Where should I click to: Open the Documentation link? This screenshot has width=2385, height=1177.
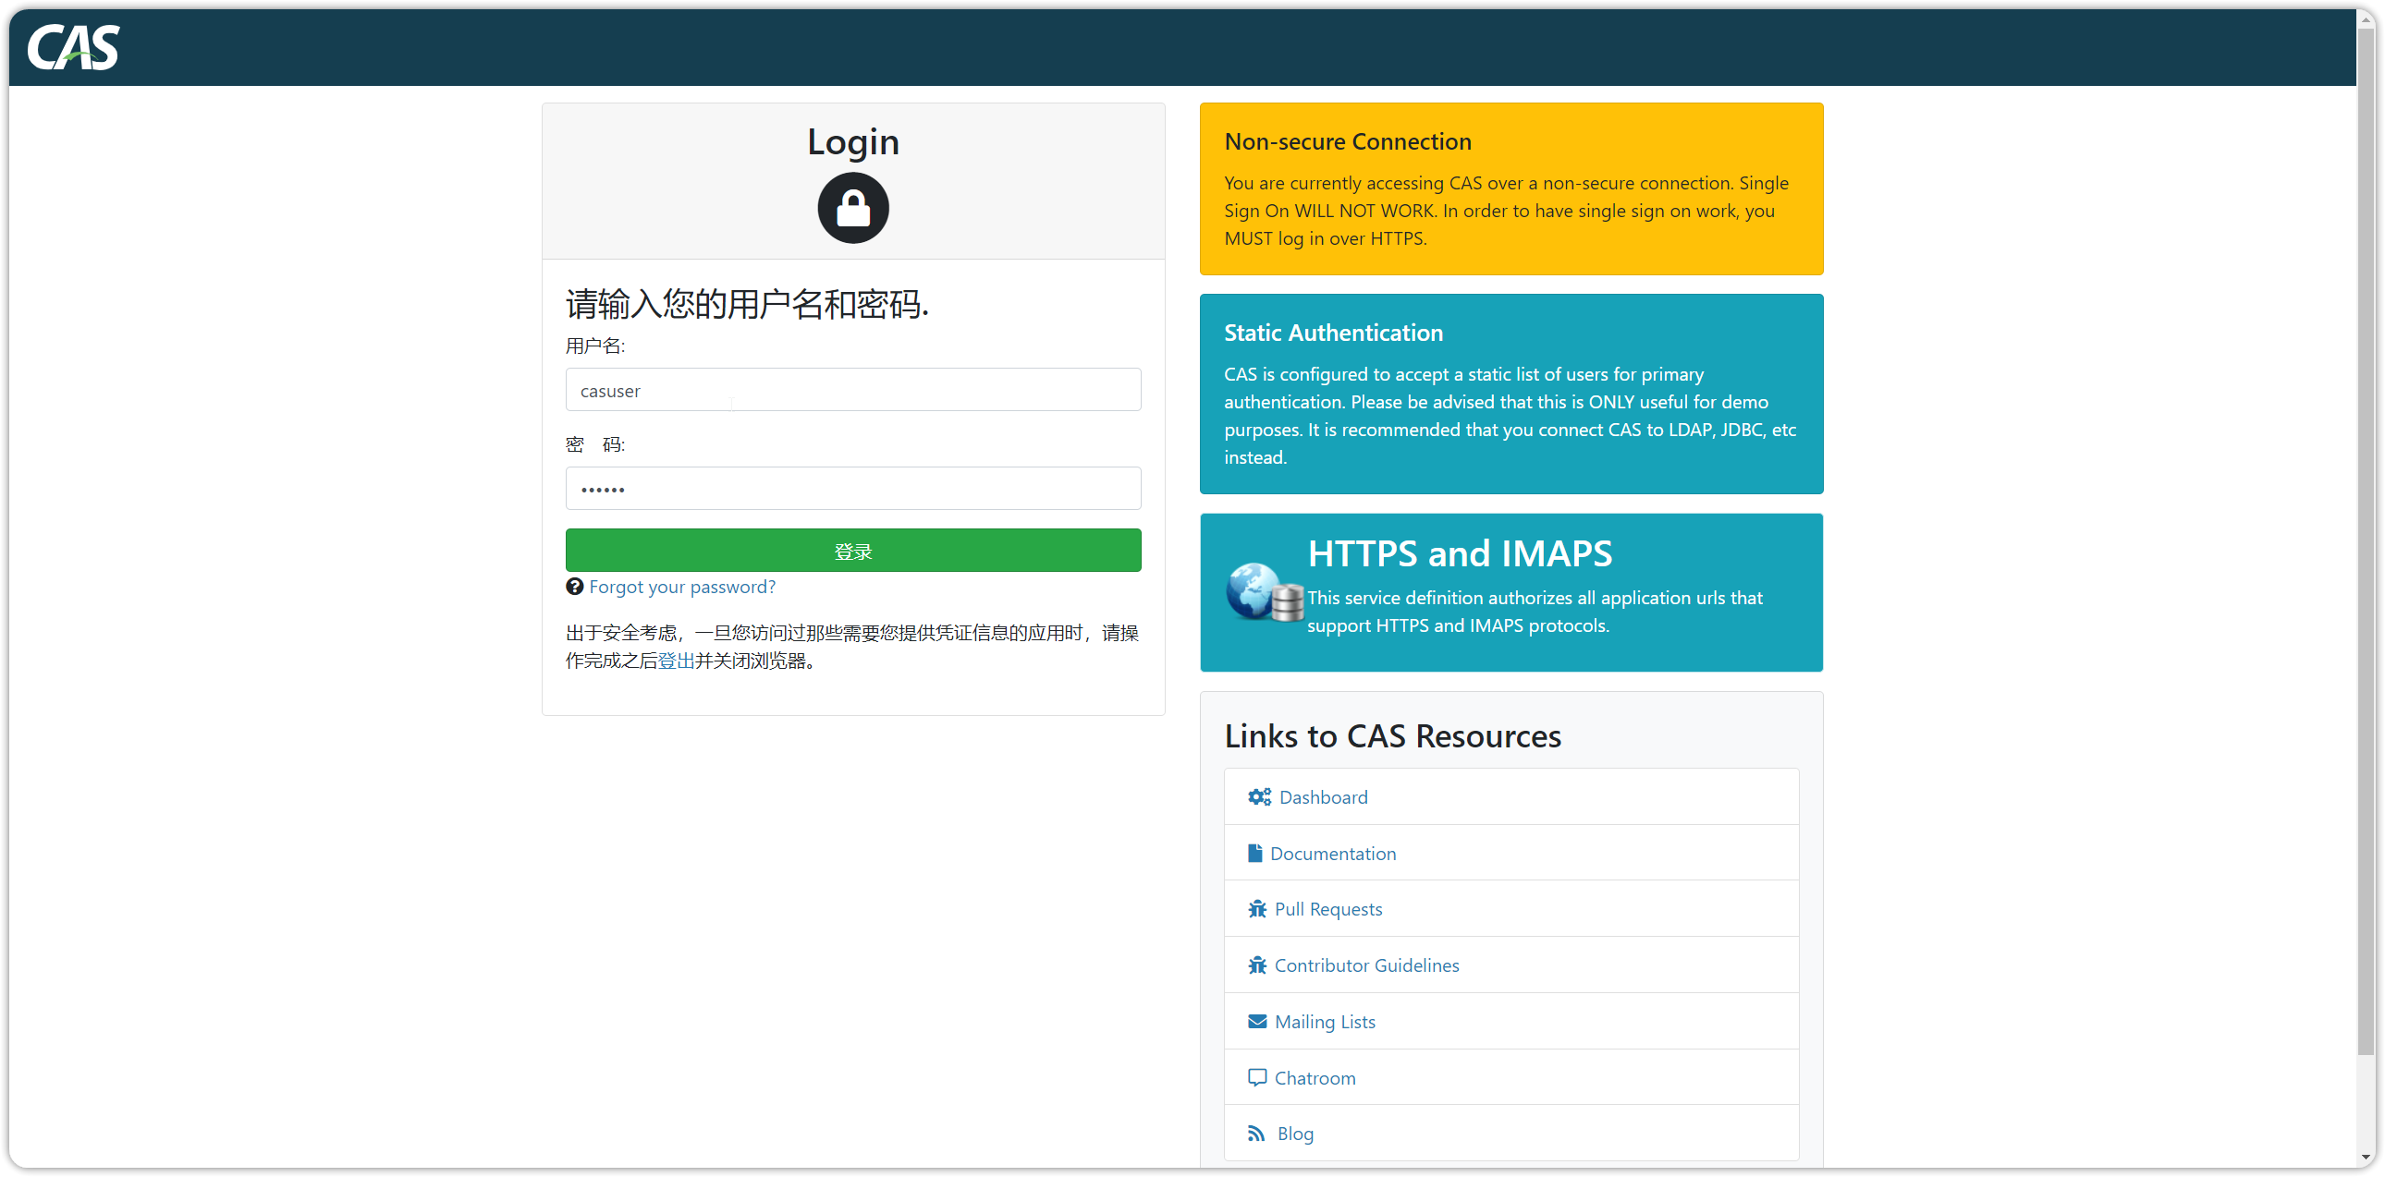[x=1332, y=853]
